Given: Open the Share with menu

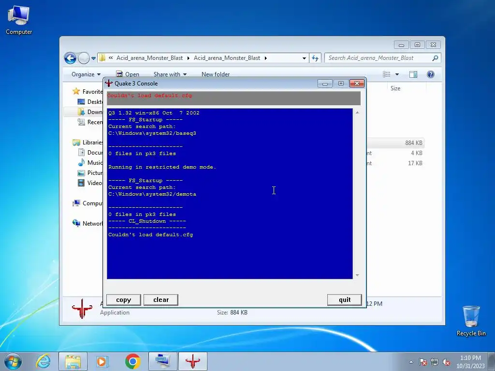Looking at the screenshot, I should point(170,74).
